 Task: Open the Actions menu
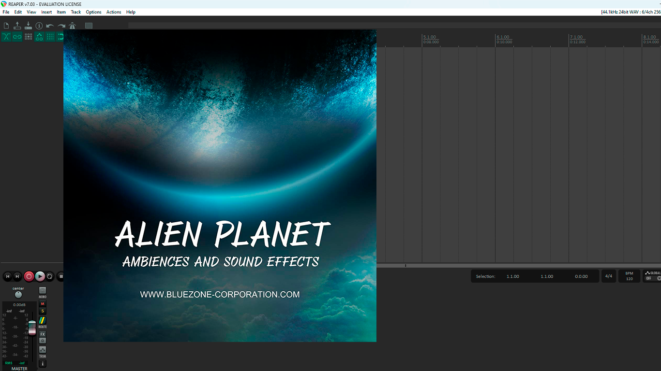[114, 12]
